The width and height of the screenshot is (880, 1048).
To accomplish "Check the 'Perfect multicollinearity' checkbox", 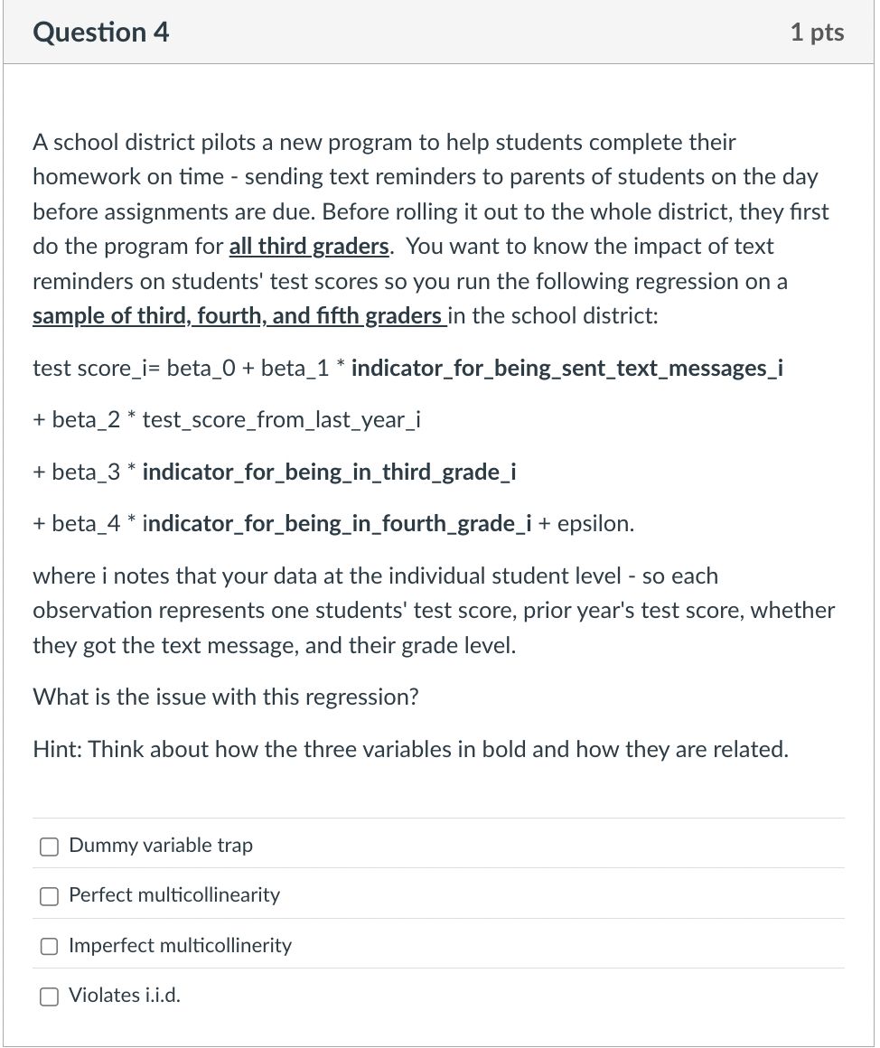I will pos(49,896).
